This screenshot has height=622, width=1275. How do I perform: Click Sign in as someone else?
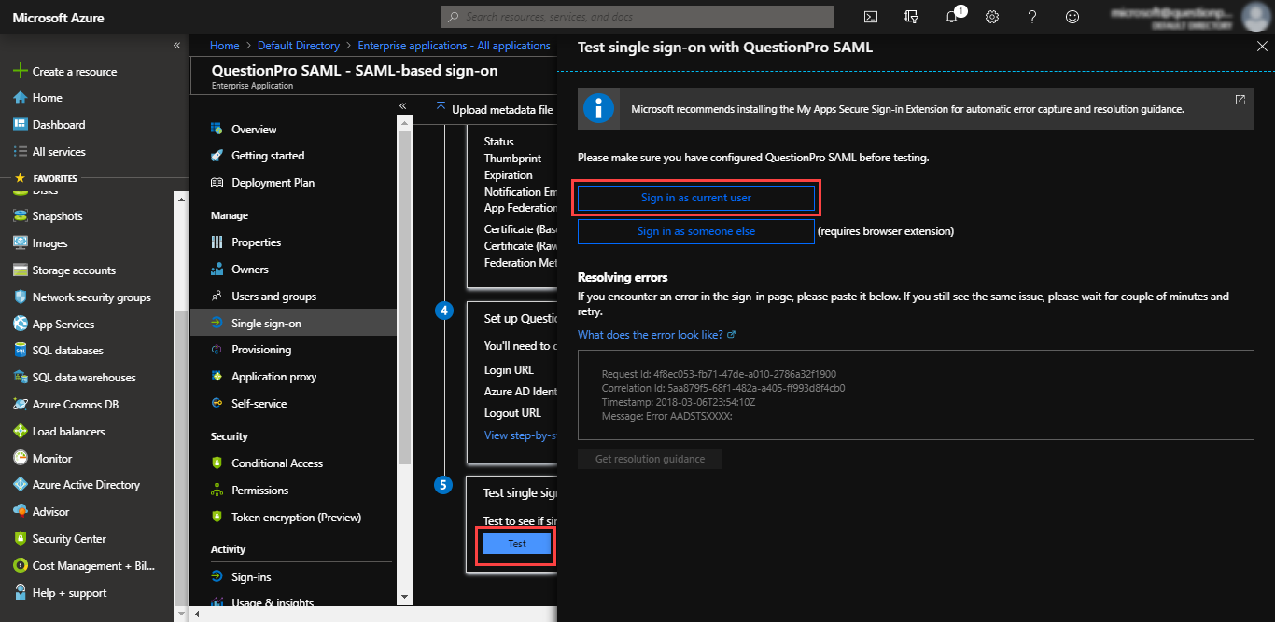coord(695,231)
